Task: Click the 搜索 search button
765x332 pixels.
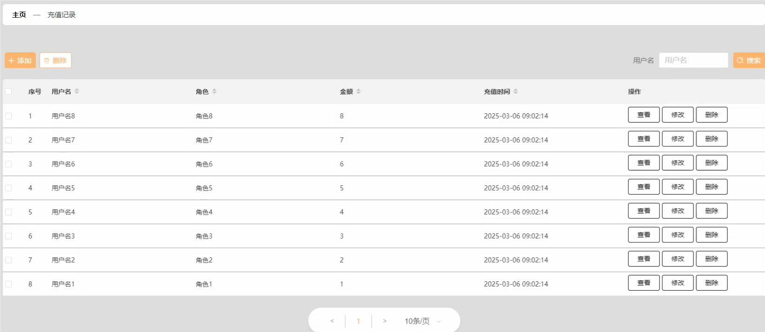Action: 749,60
